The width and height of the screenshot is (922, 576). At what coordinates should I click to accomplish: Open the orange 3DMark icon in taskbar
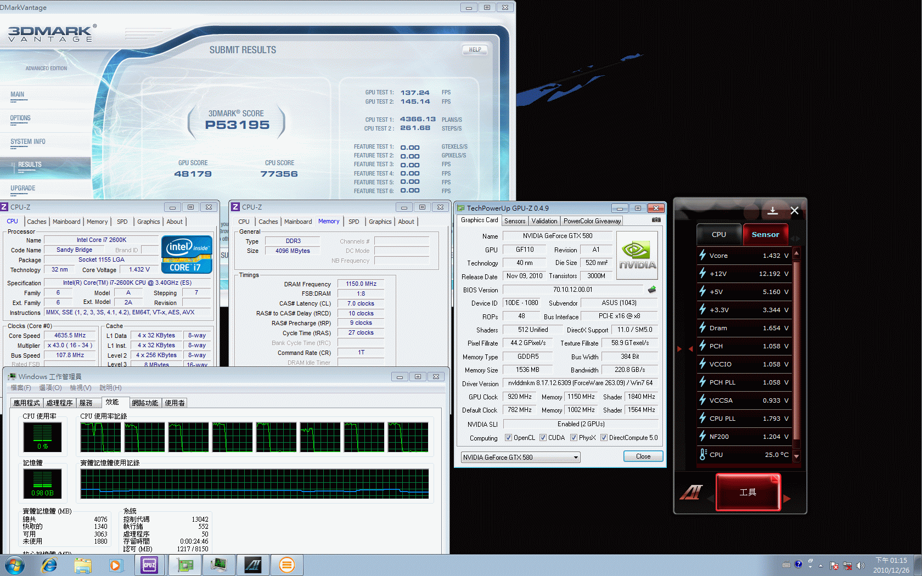click(x=286, y=565)
